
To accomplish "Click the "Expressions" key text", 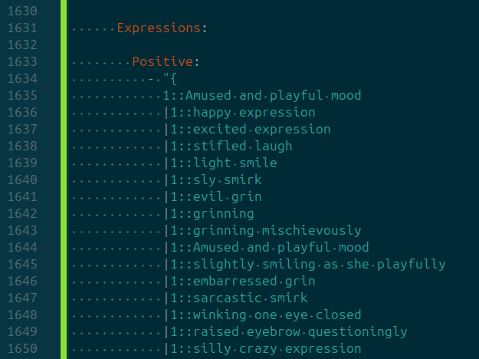I will (x=158, y=28).
